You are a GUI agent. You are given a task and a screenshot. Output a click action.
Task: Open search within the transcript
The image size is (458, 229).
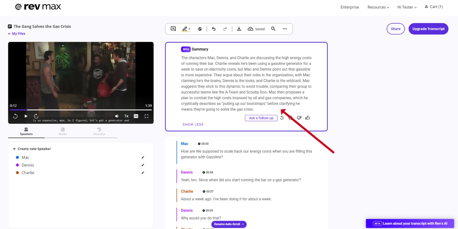click(273, 29)
